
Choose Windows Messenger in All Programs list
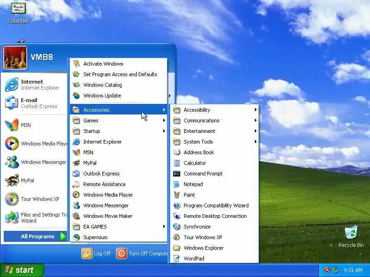click(118, 205)
